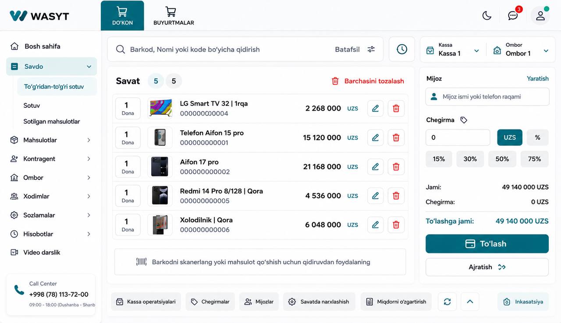Screen dimensions: 561x323
Task: Edit the Xolodilnik Qora item
Action: (375, 225)
